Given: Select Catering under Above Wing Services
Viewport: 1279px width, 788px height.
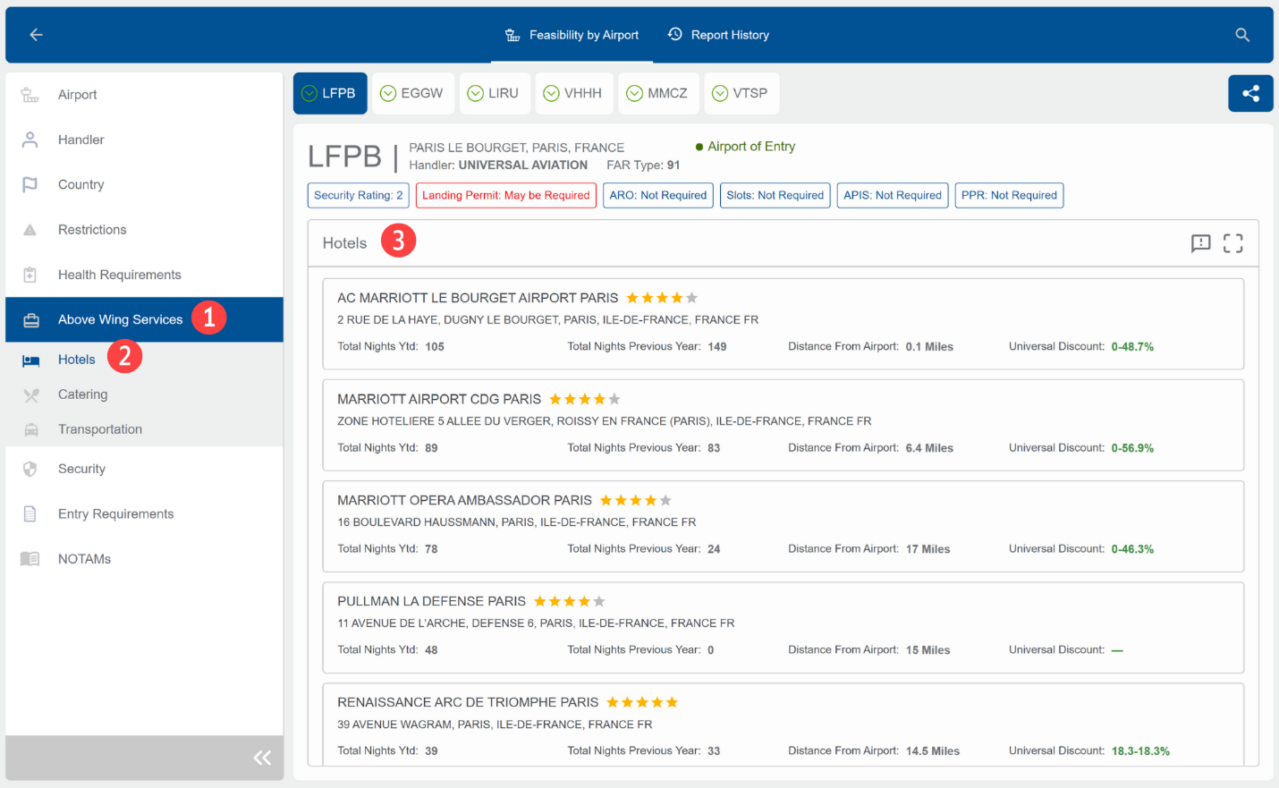Looking at the screenshot, I should (145, 394).
